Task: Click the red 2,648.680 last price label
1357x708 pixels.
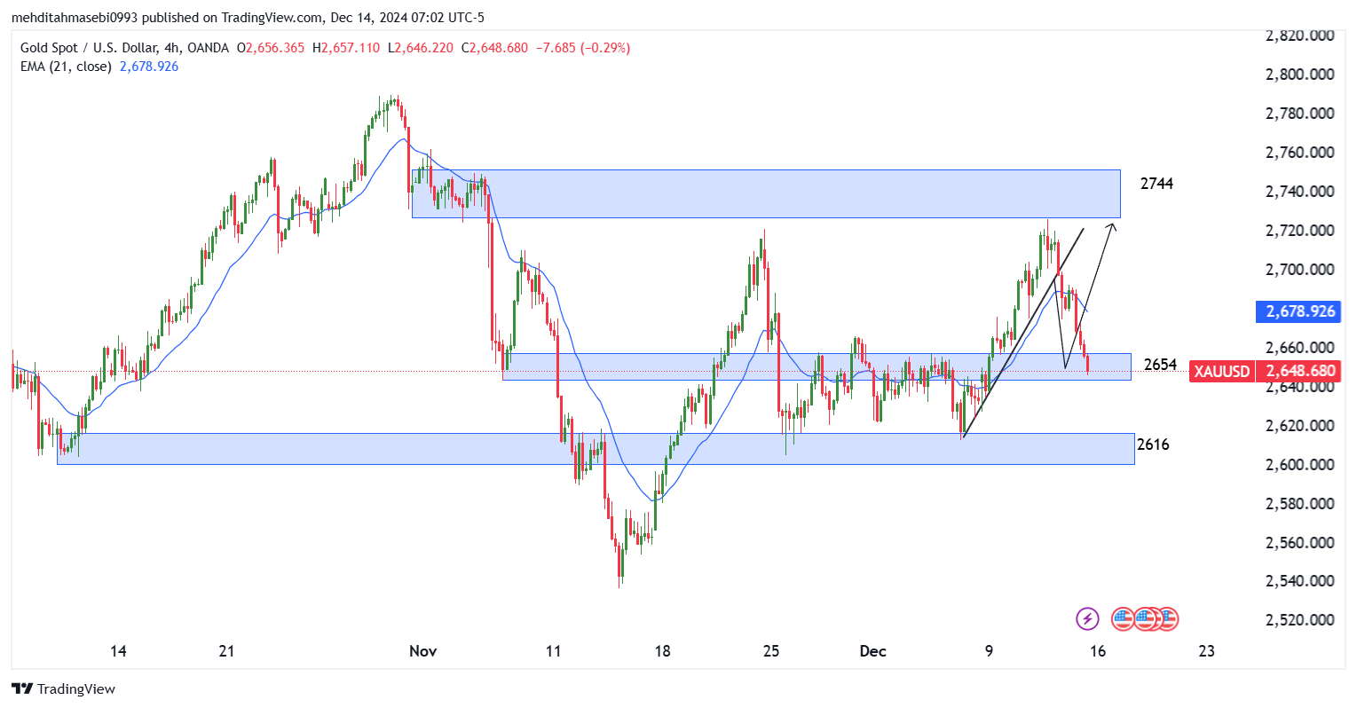Action: pos(1299,371)
